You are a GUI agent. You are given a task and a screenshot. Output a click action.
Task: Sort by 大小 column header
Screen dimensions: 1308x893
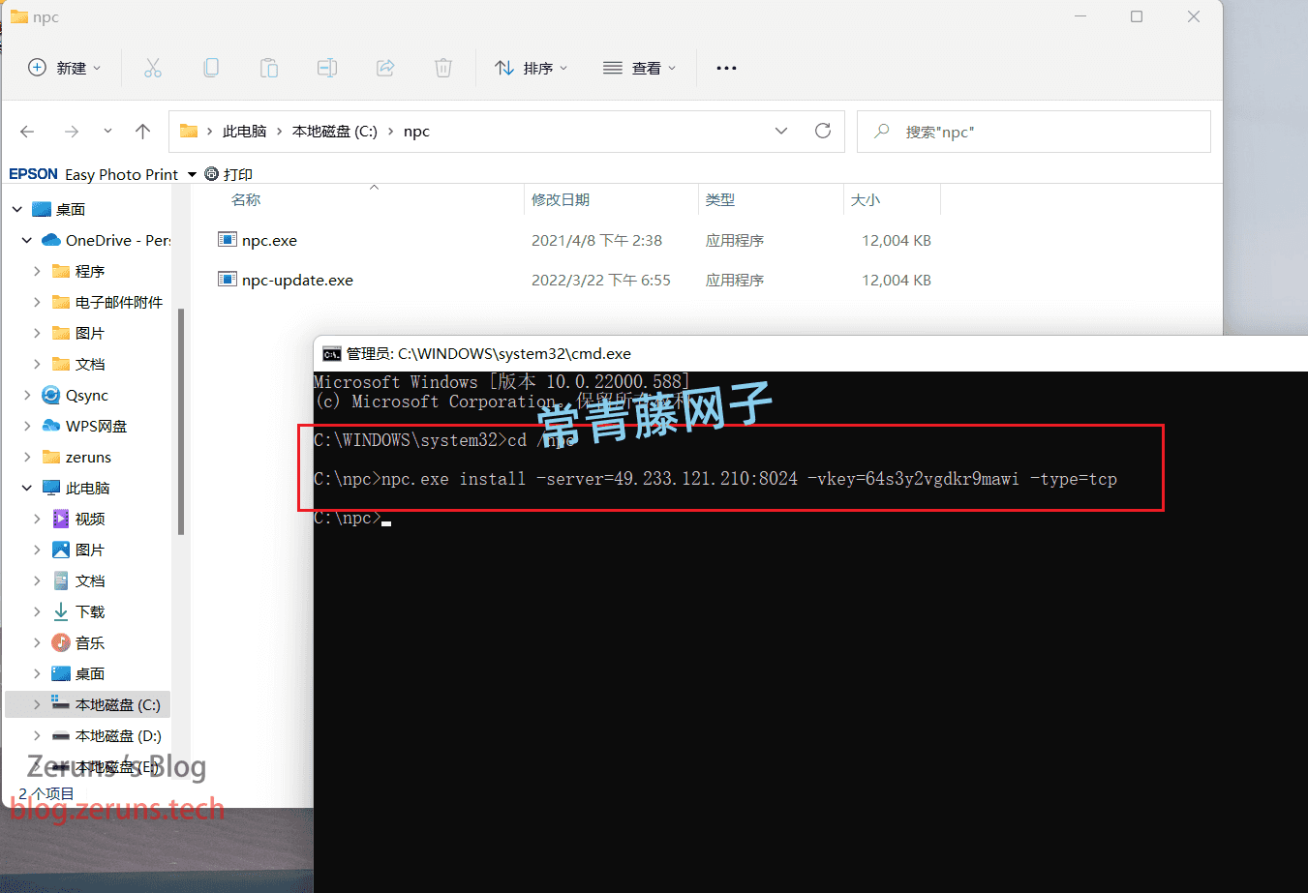(x=866, y=199)
